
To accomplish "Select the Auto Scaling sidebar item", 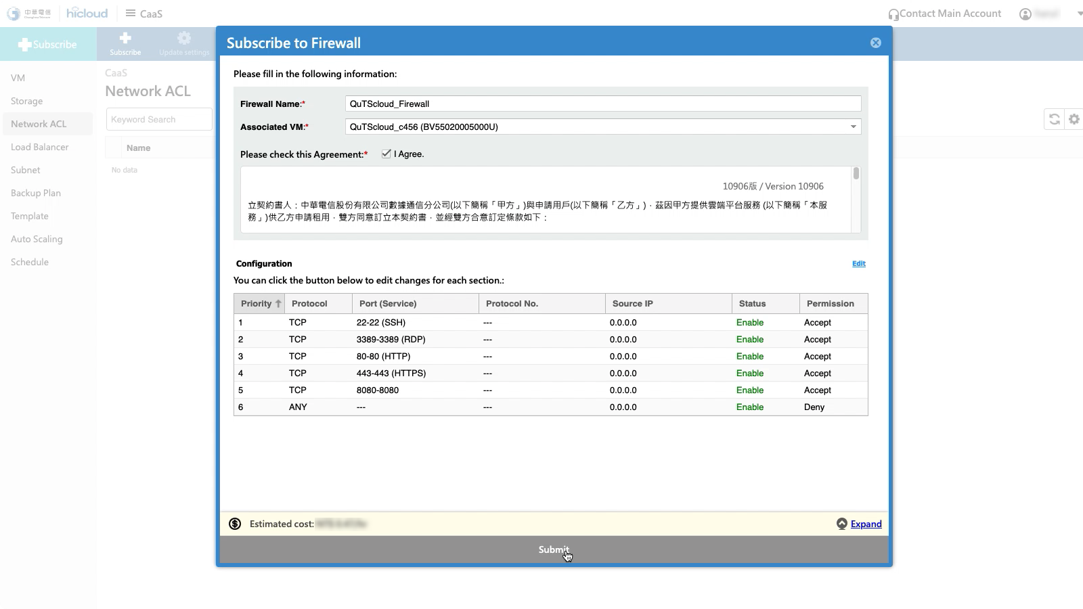I will [x=37, y=239].
